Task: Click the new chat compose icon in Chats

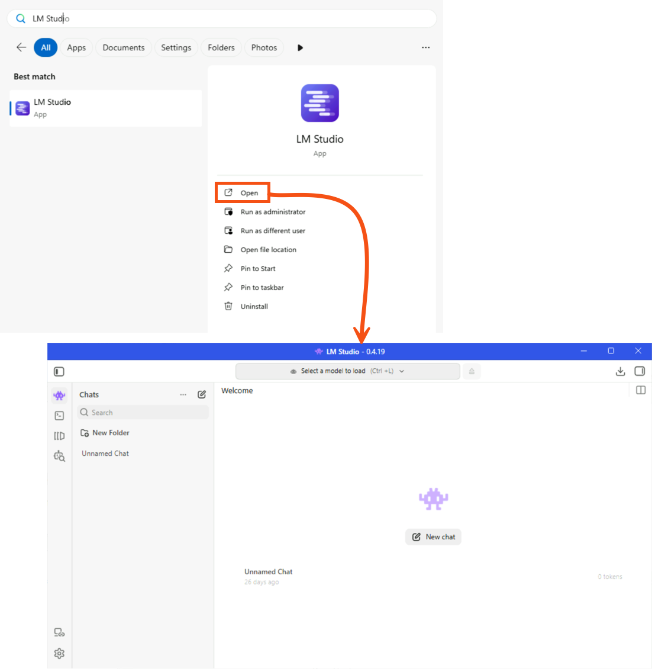Action: [x=202, y=395]
